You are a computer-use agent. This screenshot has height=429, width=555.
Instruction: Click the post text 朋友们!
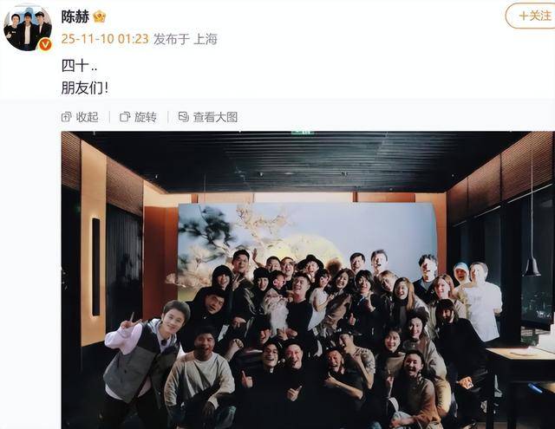coord(85,88)
